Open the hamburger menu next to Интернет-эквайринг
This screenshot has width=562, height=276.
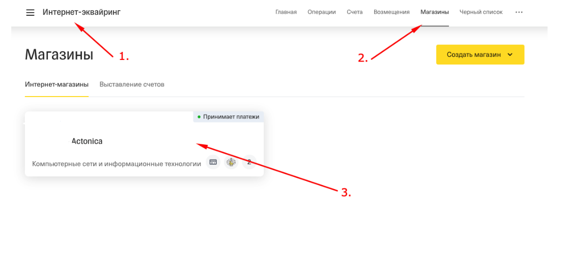pos(31,12)
